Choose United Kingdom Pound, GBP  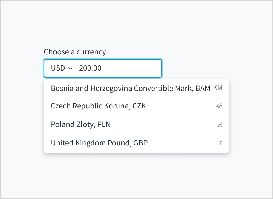point(99,143)
